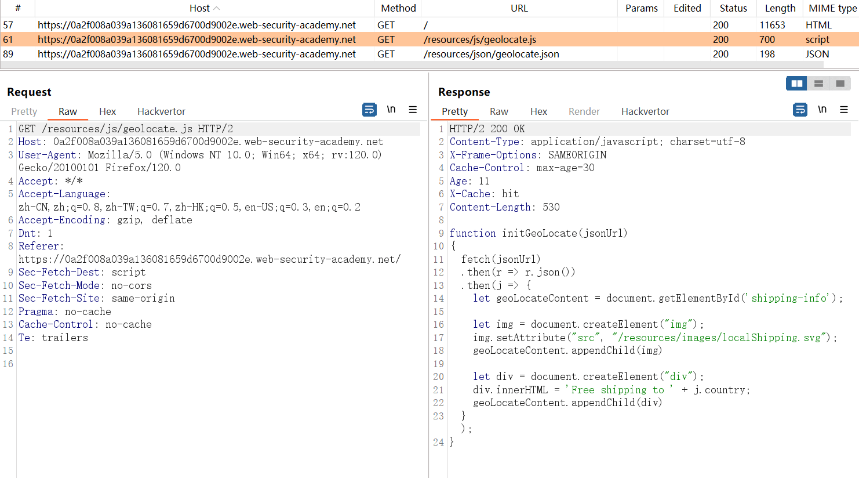Switch Response view to Raw tab

tap(498, 111)
